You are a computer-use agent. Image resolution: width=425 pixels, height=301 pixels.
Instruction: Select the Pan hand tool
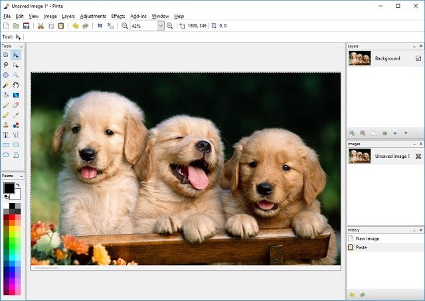tap(16, 86)
